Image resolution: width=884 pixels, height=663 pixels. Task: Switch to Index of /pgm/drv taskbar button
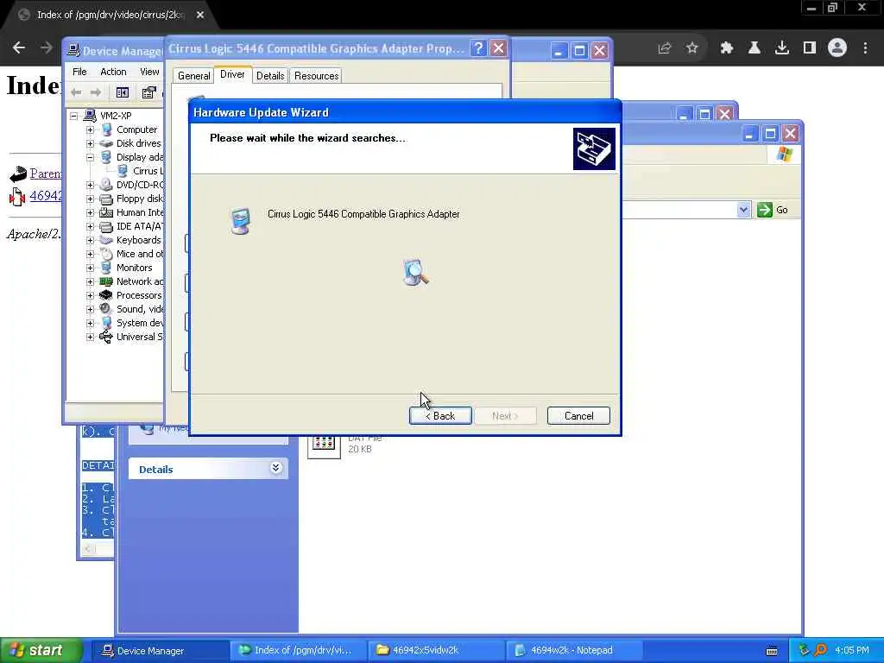point(298,651)
